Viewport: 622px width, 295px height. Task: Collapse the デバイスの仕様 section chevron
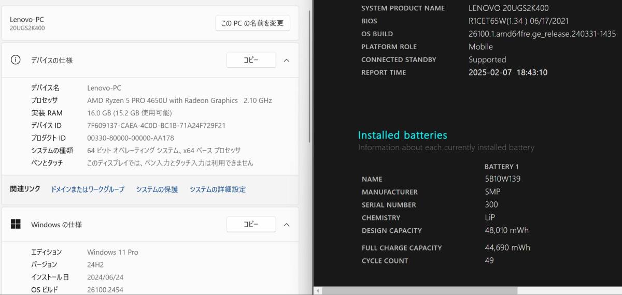pos(287,60)
